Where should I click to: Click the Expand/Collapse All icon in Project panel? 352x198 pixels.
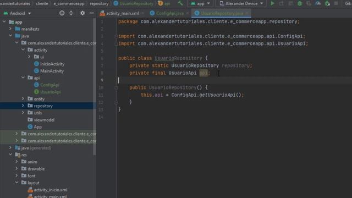[71, 13]
